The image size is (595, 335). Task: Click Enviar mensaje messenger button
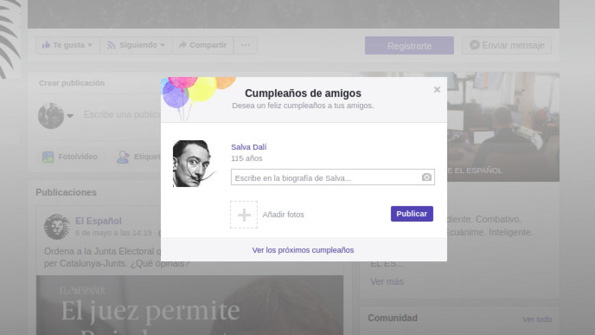pyautogui.click(x=506, y=45)
